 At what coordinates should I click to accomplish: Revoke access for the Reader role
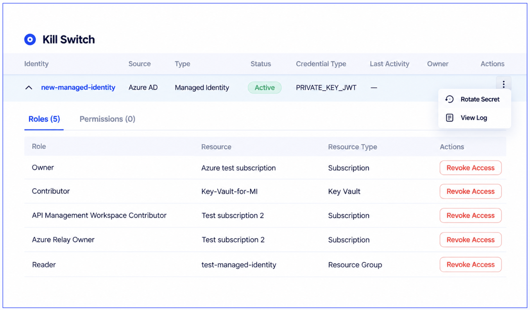tap(470, 265)
